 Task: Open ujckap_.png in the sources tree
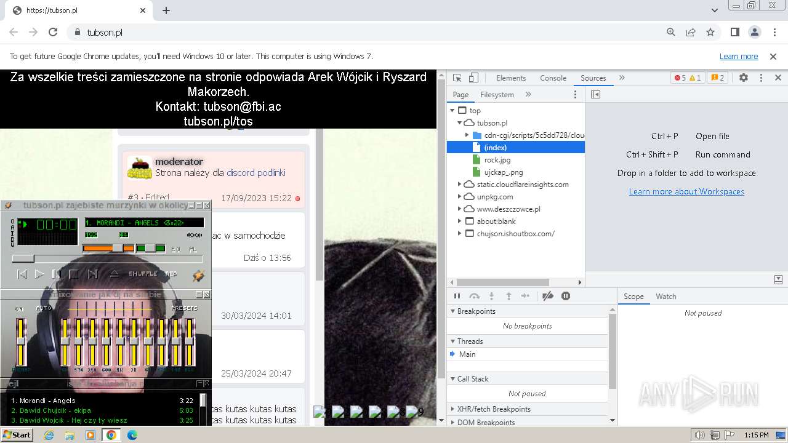pyautogui.click(x=503, y=172)
